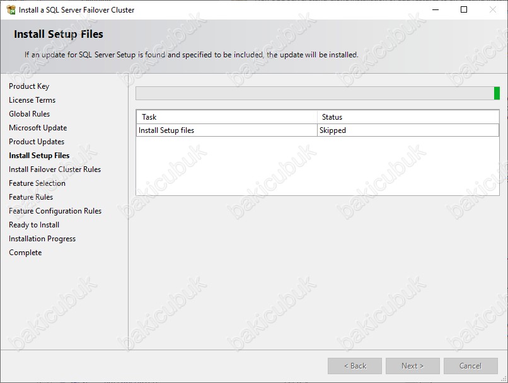Click the setup files progress bar
The height and width of the screenshot is (383, 508).
pyautogui.click(x=318, y=93)
